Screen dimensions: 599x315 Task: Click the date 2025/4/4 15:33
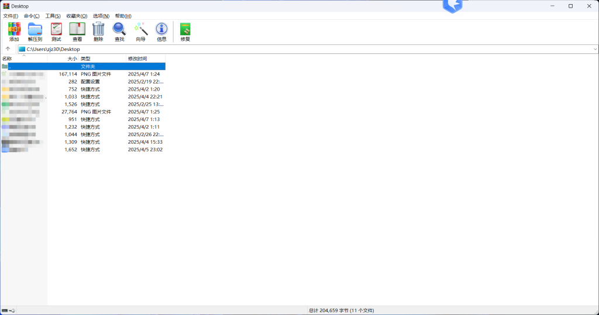click(145, 142)
